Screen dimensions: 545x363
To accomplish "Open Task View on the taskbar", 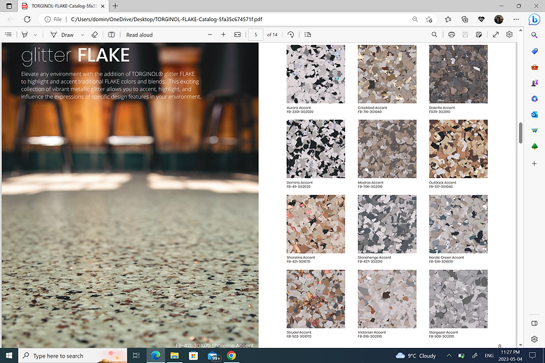I will (136, 356).
